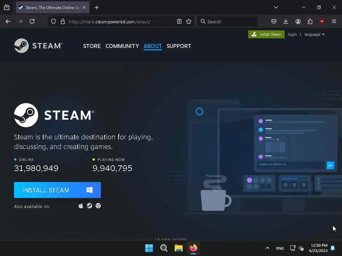Open tracking protection shield icon
The image size is (342, 256).
(53, 22)
